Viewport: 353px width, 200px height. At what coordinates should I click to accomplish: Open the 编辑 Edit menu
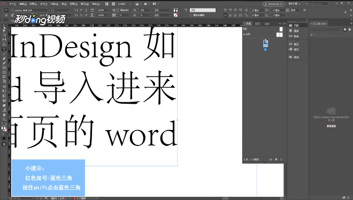click(23, 4)
